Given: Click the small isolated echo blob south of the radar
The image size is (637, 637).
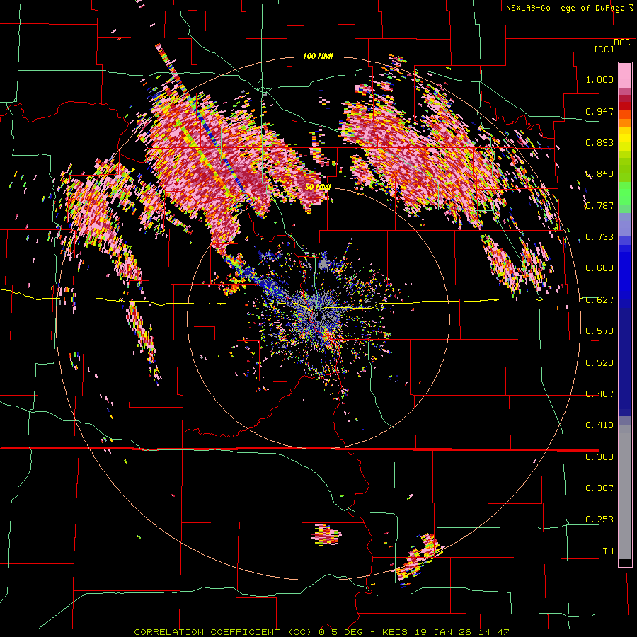Looking at the screenshot, I should pyautogui.click(x=326, y=534).
